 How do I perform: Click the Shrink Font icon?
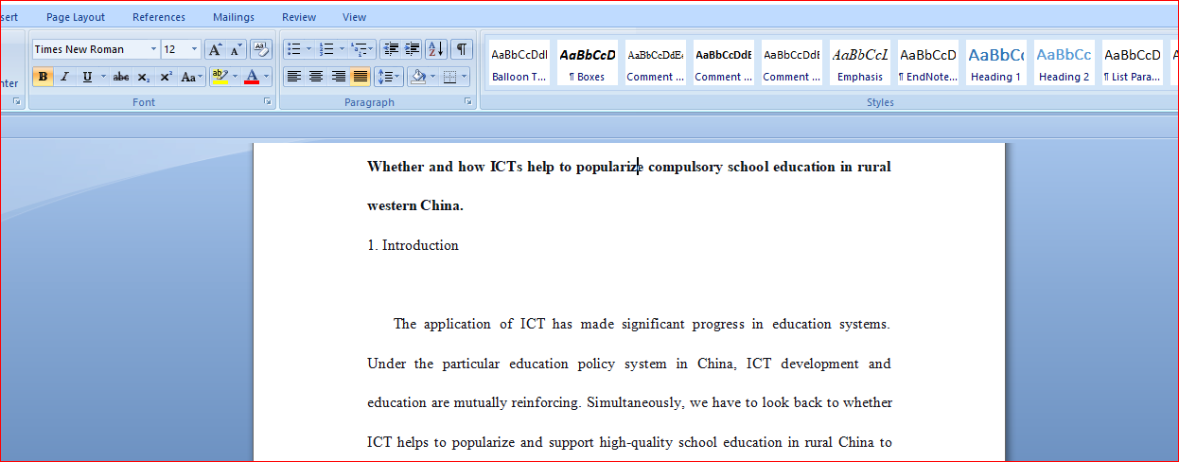(x=236, y=49)
